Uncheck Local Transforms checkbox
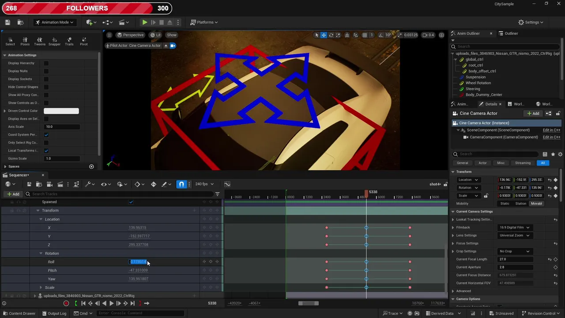Viewport: 565px width, 318px height. (46, 151)
